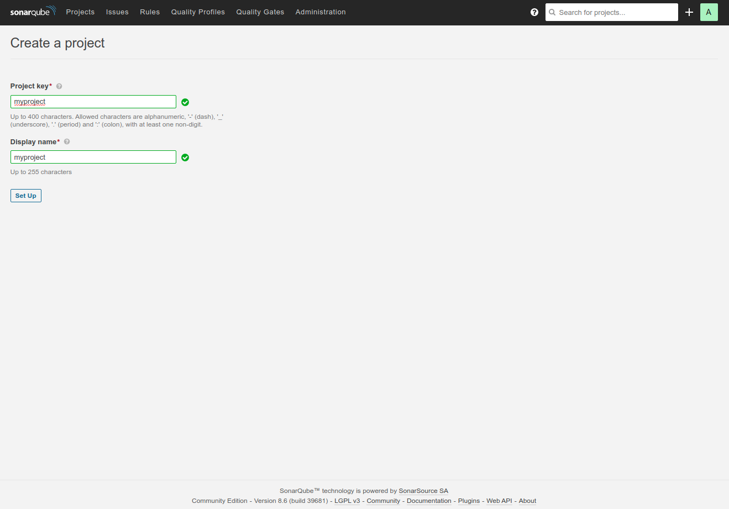Click the SonarQube logo

33,11
